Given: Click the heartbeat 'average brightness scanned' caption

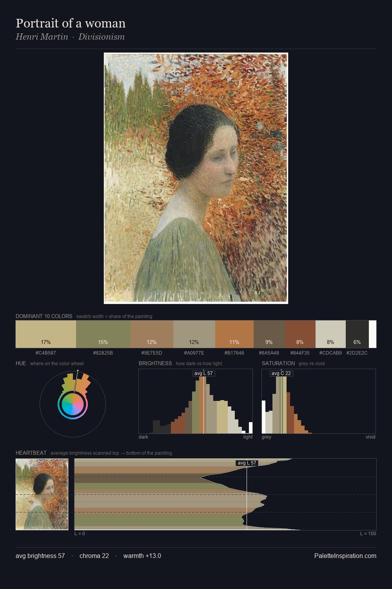Looking at the screenshot, I should [x=111, y=453].
